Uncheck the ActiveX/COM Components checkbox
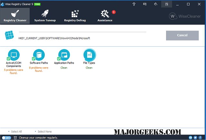 click(8, 59)
